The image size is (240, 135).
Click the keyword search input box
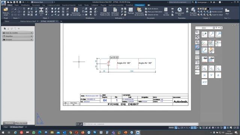pos(180,2)
